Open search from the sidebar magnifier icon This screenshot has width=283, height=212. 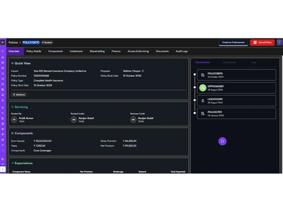(x=3, y=51)
